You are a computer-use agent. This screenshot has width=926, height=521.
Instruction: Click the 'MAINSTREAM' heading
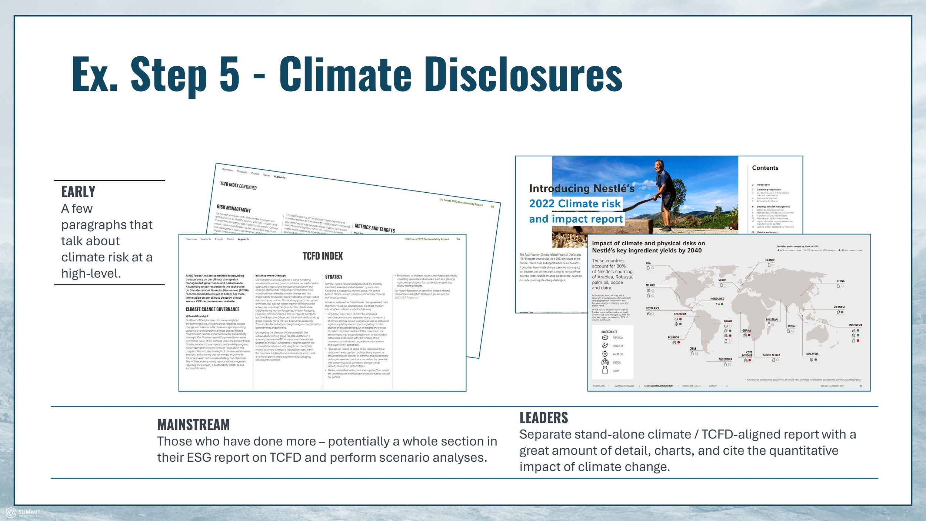(x=193, y=425)
